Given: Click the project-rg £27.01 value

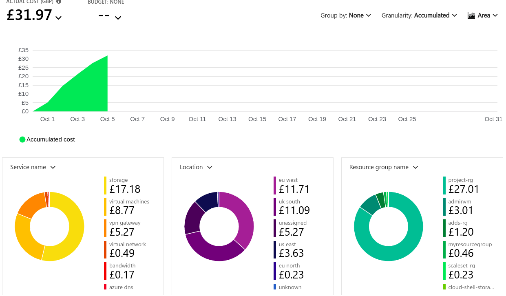Looking at the screenshot, I should 464,189.
